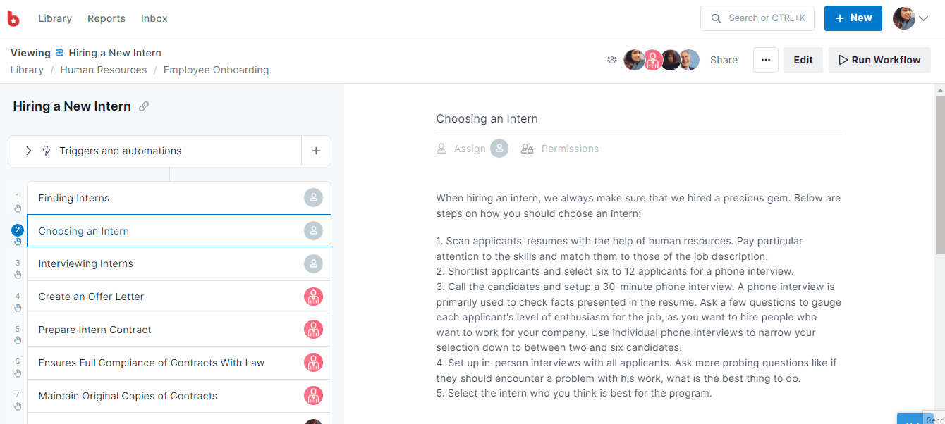
Task: Click the add trigger plus icon
Action: point(316,151)
